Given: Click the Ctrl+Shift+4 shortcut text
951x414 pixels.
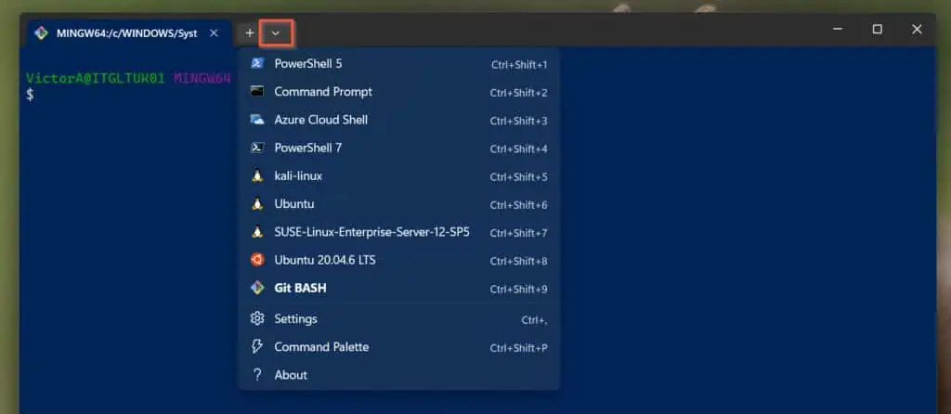Looking at the screenshot, I should [x=518, y=149].
